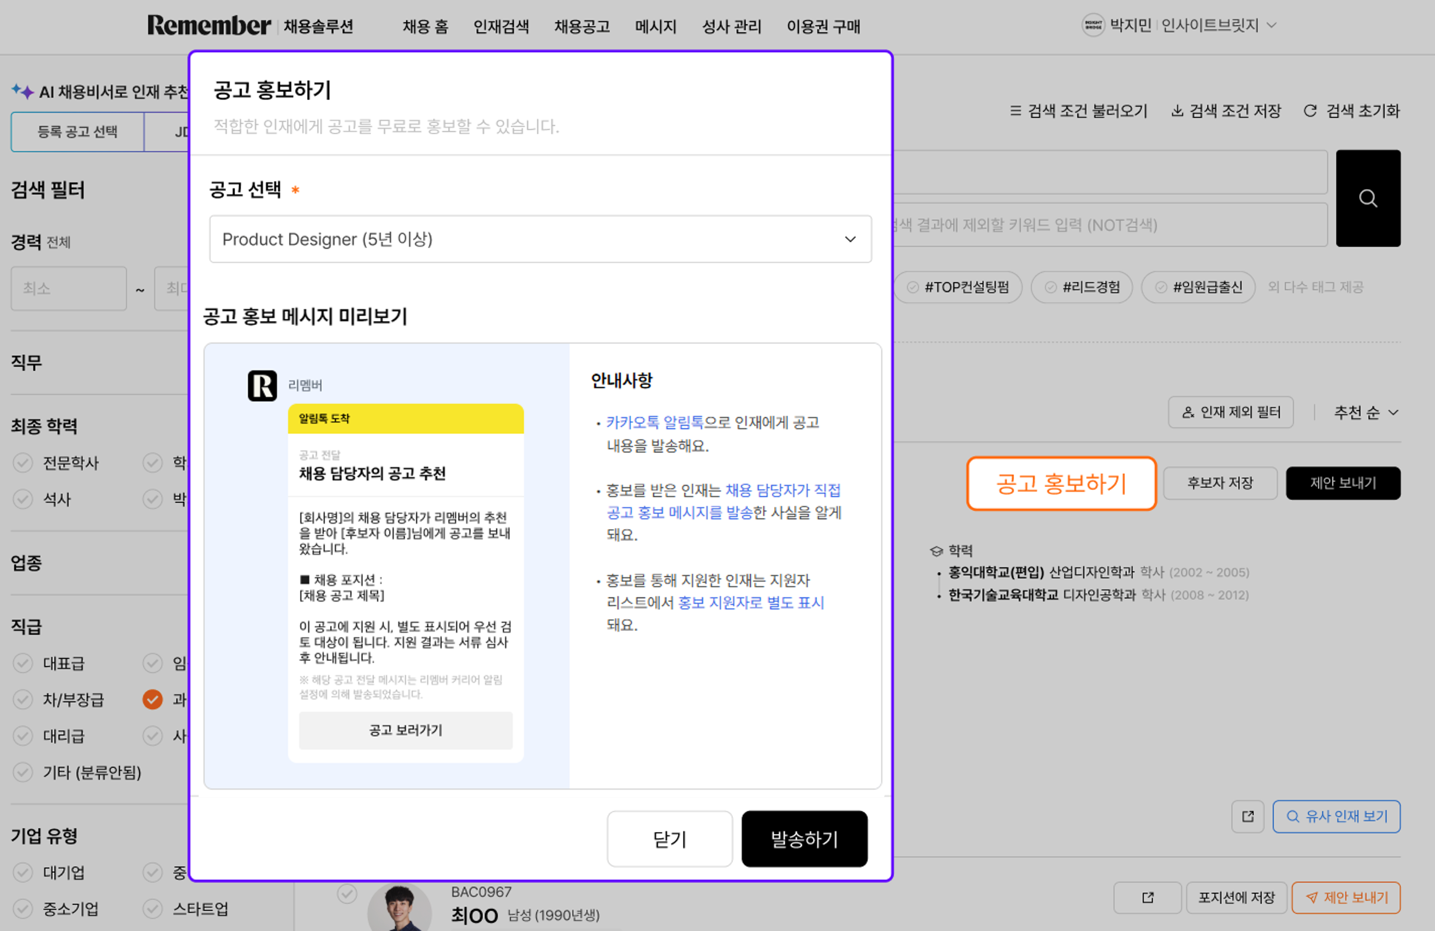1435x931 pixels.
Task: Click the send icon on 제안 보내기
Action: 1312,898
